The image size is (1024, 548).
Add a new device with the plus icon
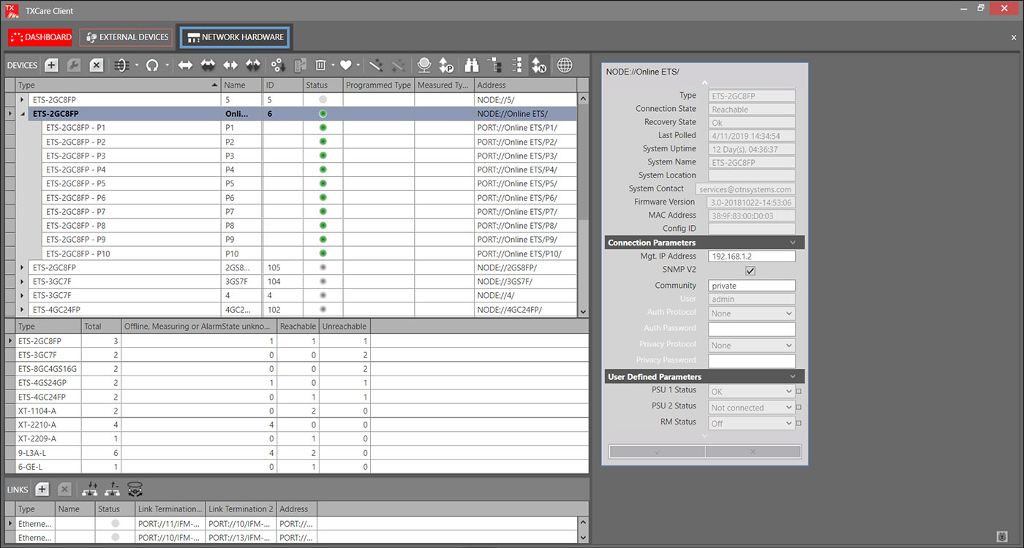click(51, 65)
